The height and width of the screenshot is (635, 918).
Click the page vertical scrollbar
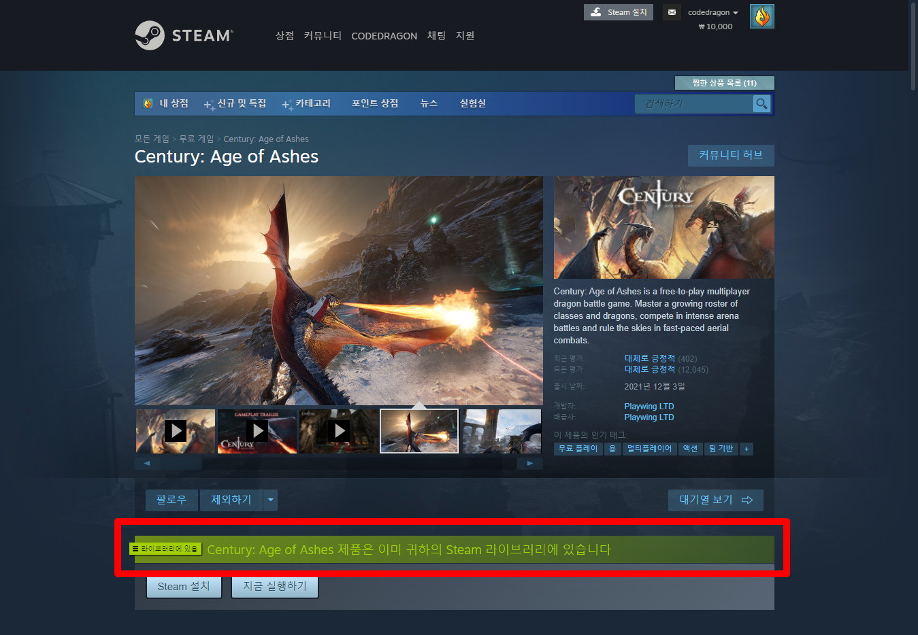[914, 46]
